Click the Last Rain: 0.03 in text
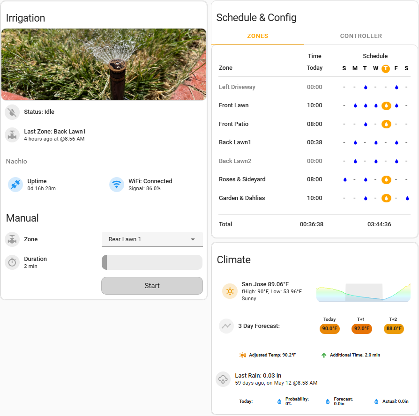This screenshot has height=416, width=419. (258, 376)
